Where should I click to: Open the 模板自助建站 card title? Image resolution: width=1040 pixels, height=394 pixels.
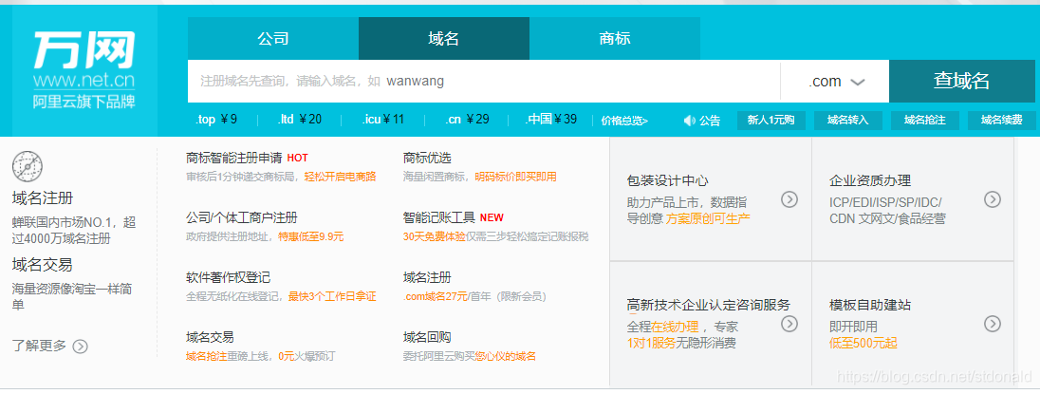pos(870,305)
